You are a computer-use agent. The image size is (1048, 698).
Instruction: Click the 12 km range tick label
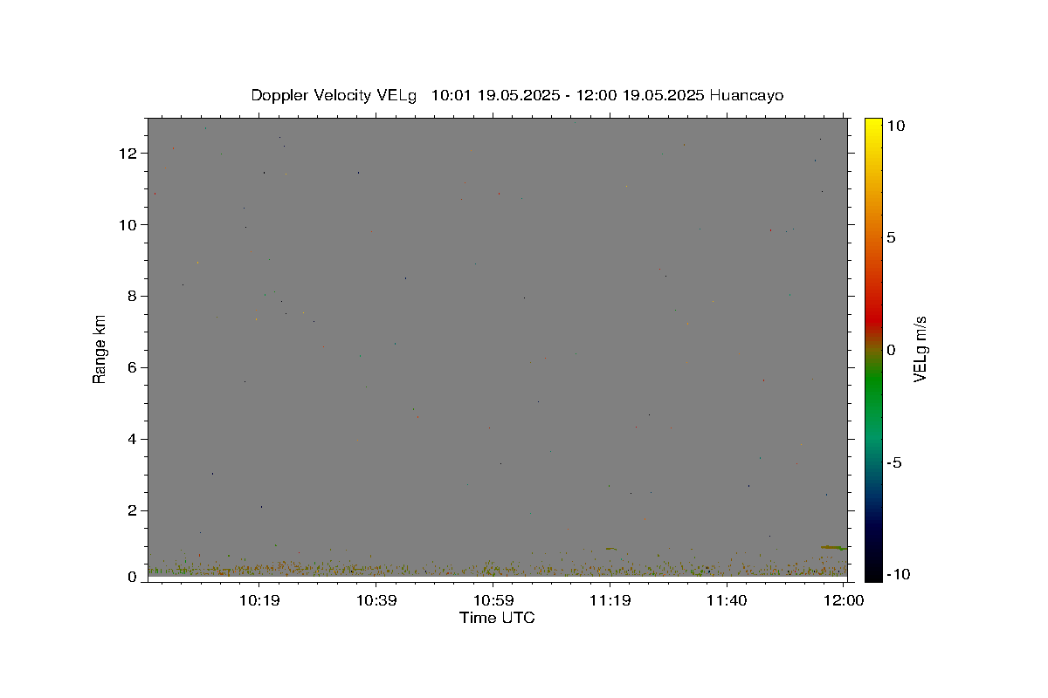(x=130, y=154)
